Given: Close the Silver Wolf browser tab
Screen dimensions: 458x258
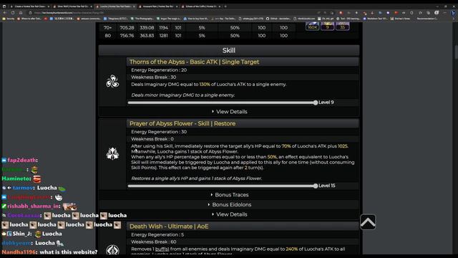Looking at the screenshot, I should pyautogui.click(x=92, y=6).
